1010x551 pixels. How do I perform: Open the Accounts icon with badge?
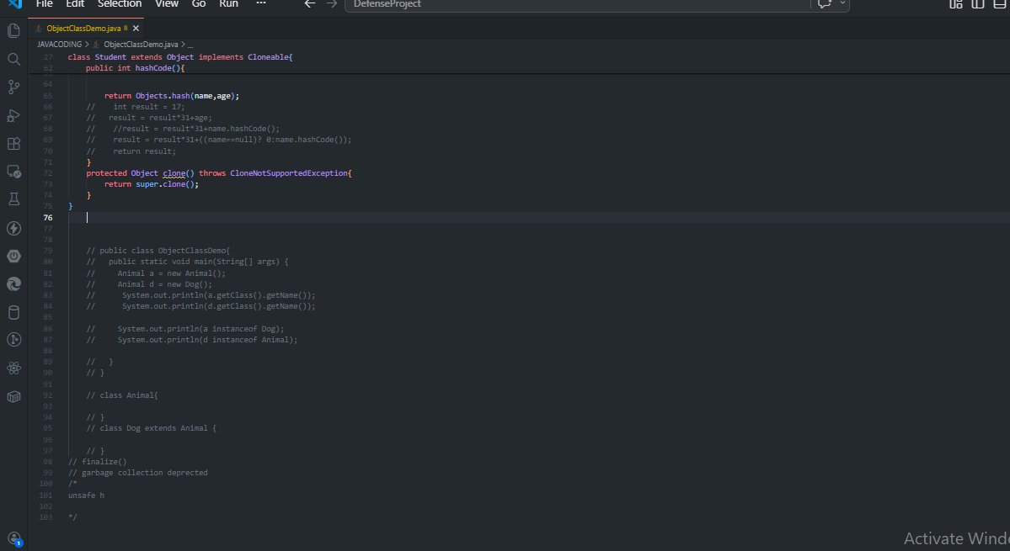click(14, 538)
